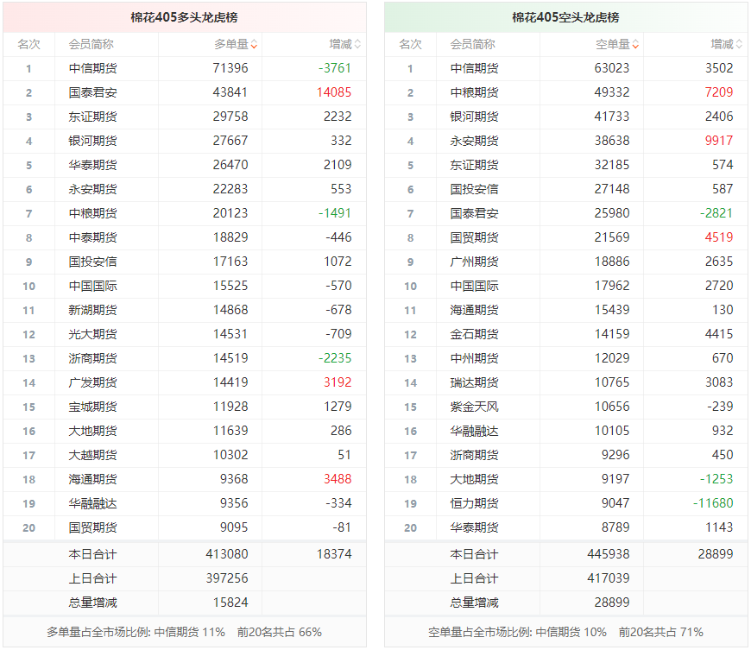751x650 pixels.
Task: Click 名次 header in long table
Action: [x=28, y=45]
